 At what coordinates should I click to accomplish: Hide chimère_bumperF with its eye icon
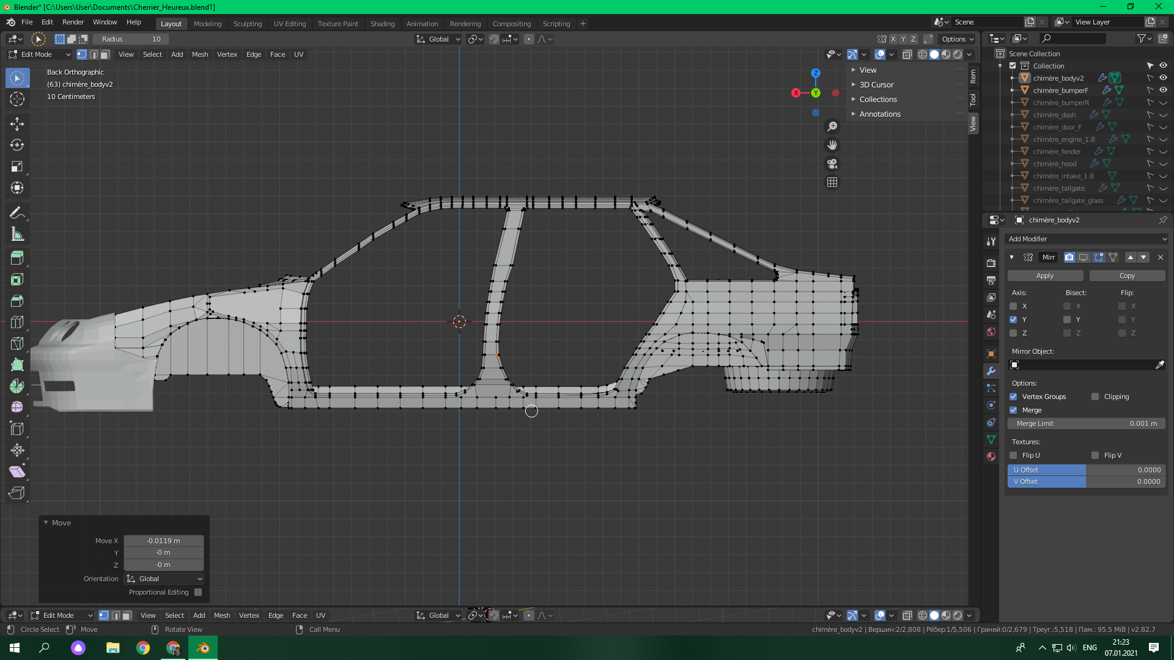(x=1163, y=90)
